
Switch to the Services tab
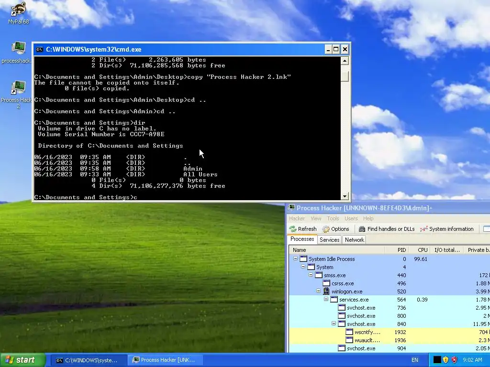tap(329, 240)
